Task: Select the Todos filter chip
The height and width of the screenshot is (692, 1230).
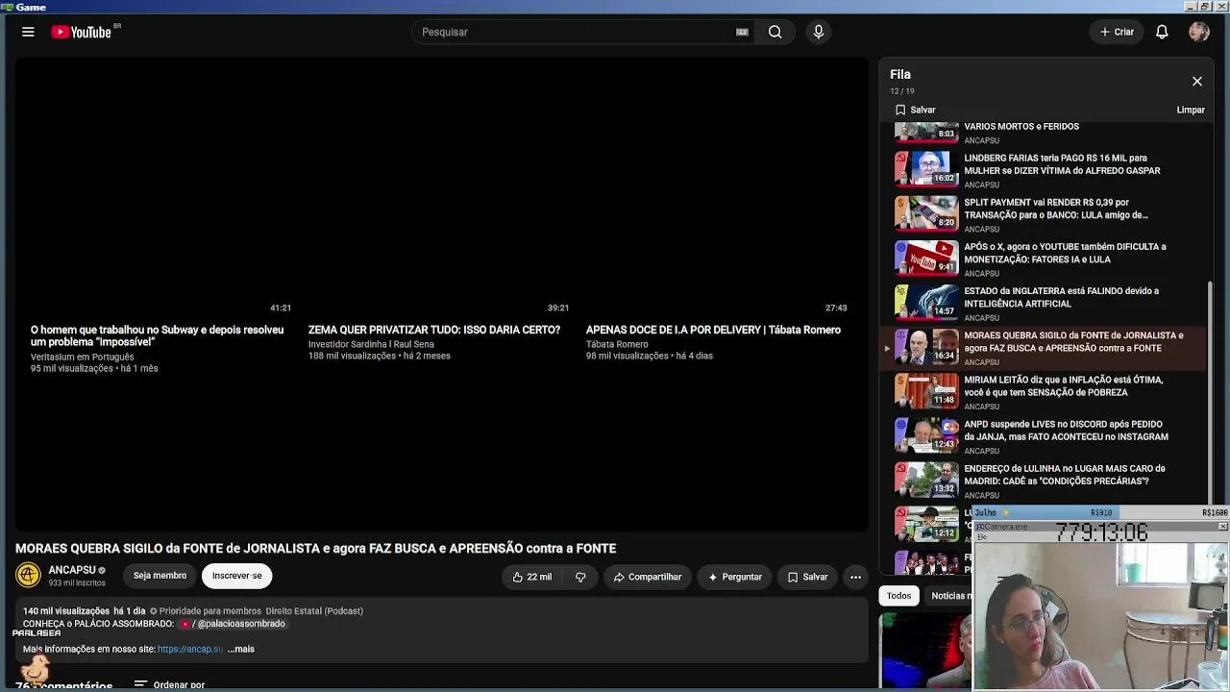Action: pyautogui.click(x=898, y=596)
